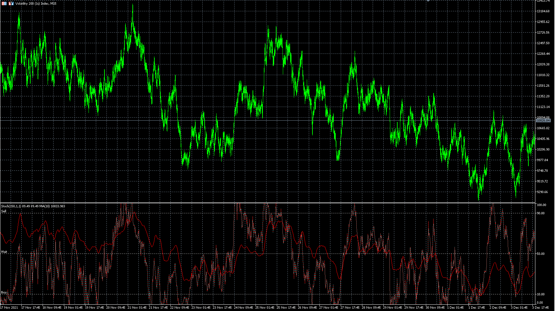Viewport: 555px width, 311px height.
Task: Click the 18 Nov 09:45 time label
Action: [52, 308]
